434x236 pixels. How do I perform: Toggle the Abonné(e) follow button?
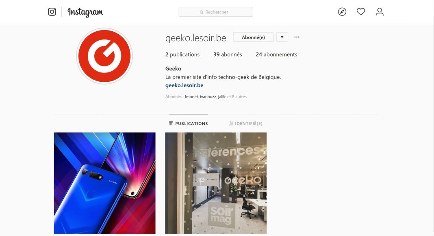[x=253, y=37]
